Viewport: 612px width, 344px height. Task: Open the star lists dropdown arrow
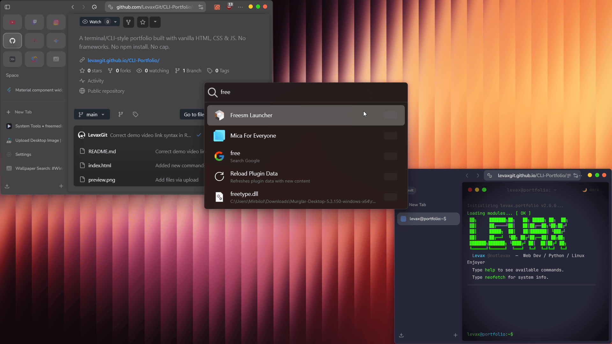click(x=155, y=22)
